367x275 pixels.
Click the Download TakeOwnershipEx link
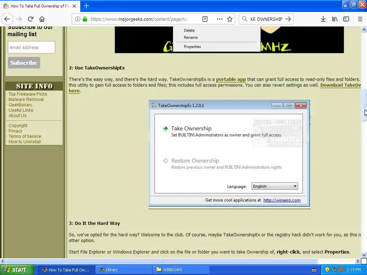pos(340,85)
